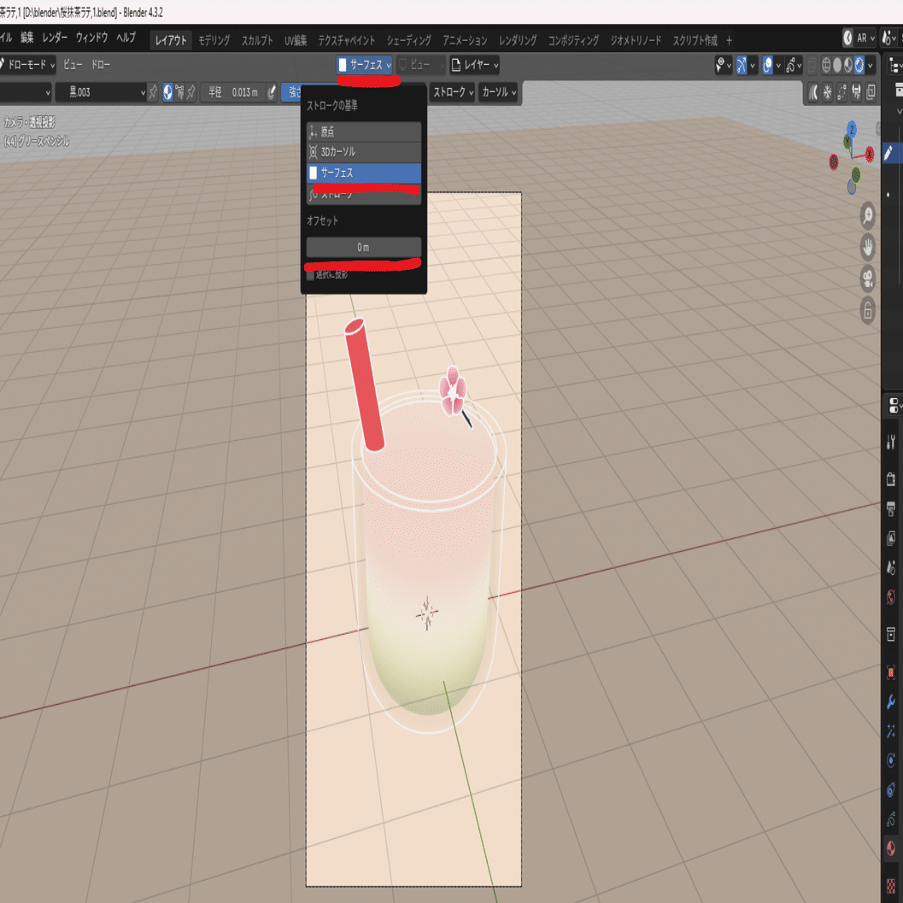Toggle the 選択に投影 checkbox
Screen dimensions: 903x903
pos(310,275)
